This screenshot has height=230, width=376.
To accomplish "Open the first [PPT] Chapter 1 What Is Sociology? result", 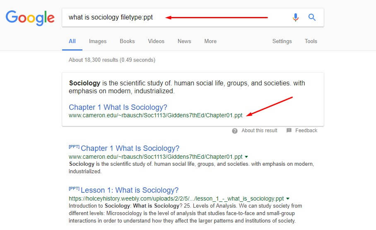I will pos(130,148).
